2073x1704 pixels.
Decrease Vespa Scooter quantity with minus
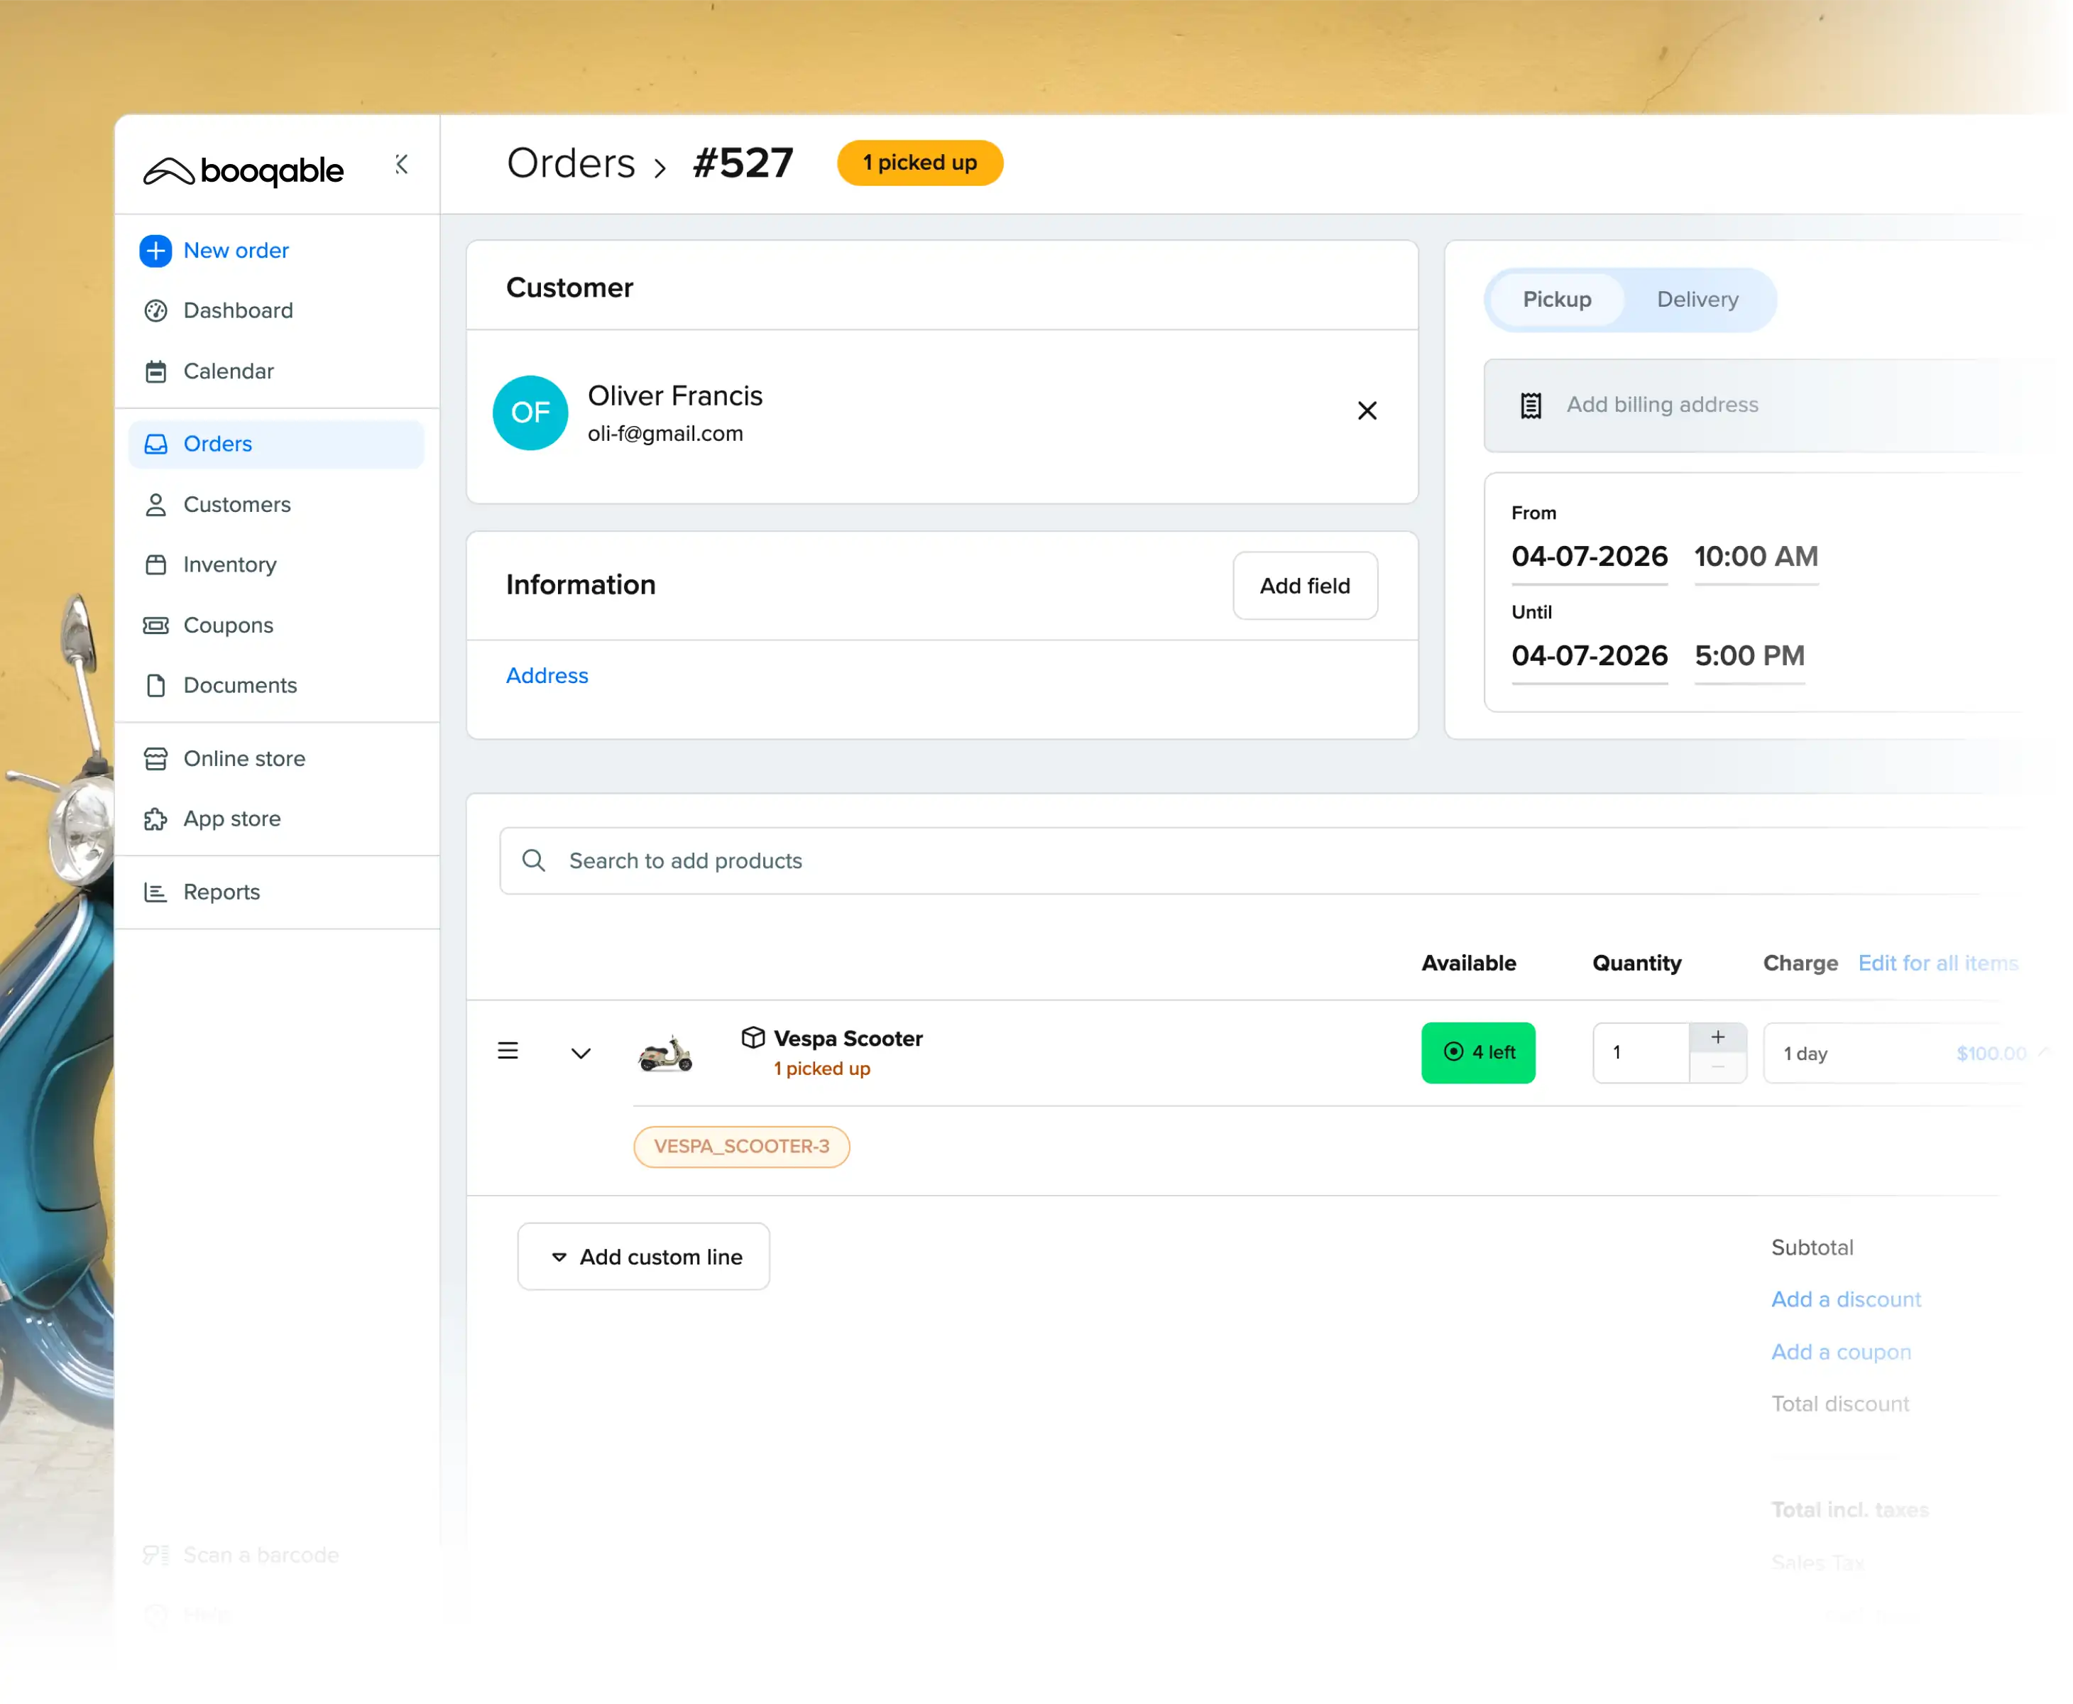(x=1718, y=1068)
